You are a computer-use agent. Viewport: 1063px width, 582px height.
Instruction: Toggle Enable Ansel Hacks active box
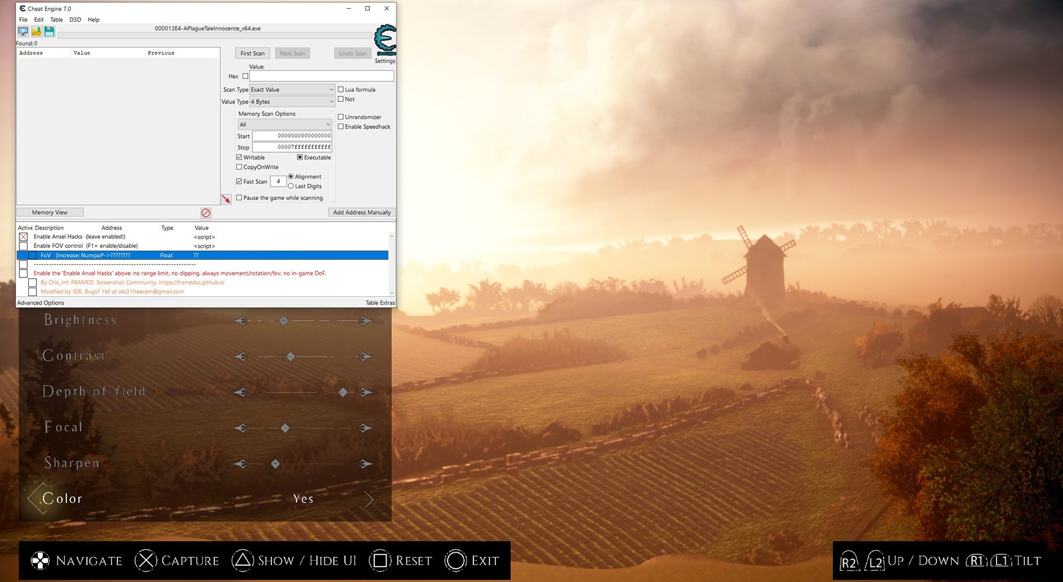click(23, 236)
